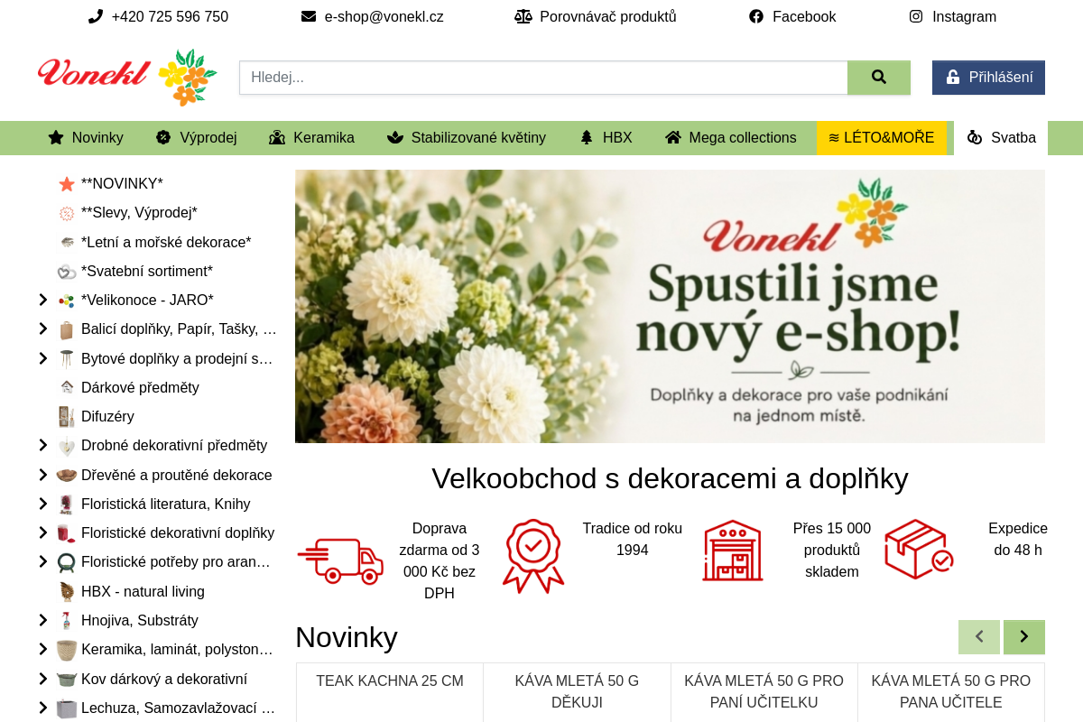Click the stool icon of Bytové doplňky
This screenshot has width=1083, height=722.
[x=67, y=358]
